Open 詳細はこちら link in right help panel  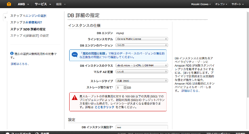(x=190, y=91)
